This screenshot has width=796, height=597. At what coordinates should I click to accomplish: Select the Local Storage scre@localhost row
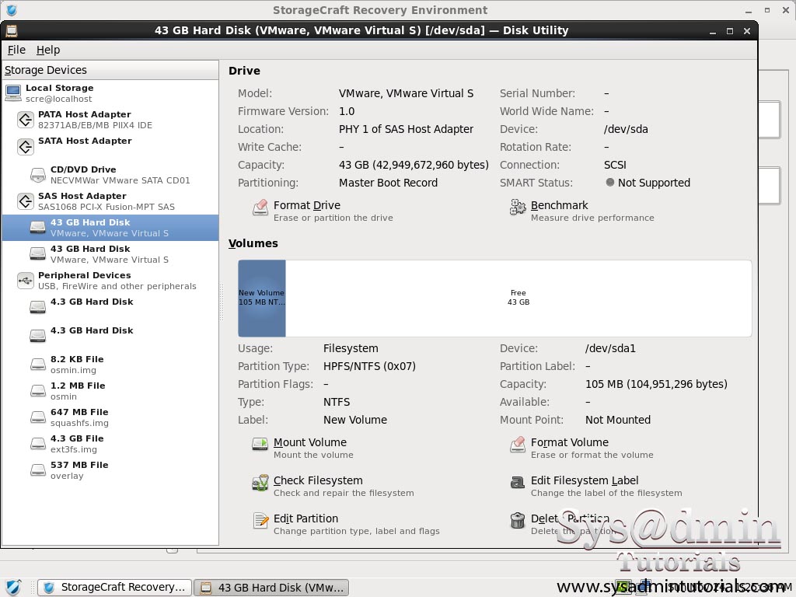click(110, 93)
